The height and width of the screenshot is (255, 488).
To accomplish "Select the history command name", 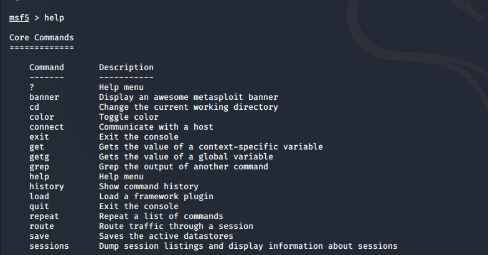I will click(46, 186).
